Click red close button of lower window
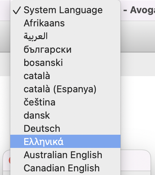Viewport: 155px width, 175px height. coord(10,160)
